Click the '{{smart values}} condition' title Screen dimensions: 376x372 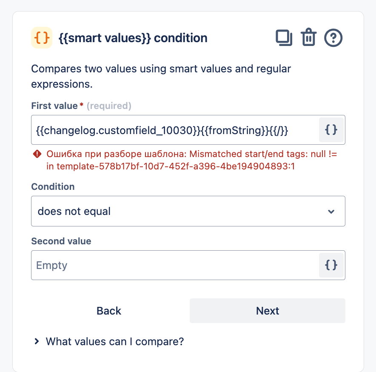[133, 38]
